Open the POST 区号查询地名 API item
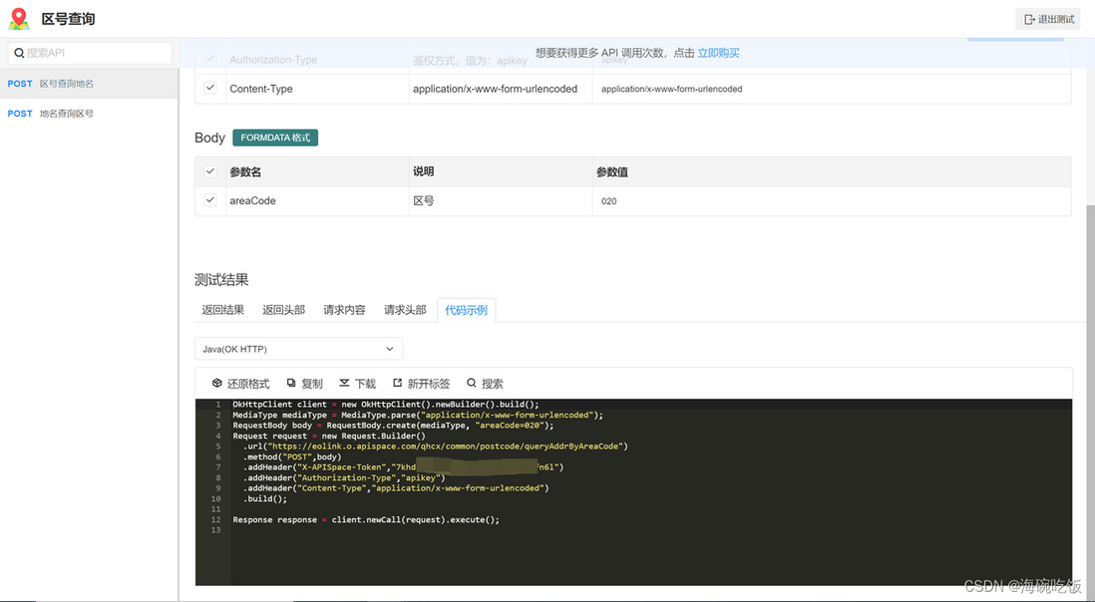 point(90,84)
